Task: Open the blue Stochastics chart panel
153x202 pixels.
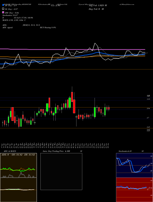Action: point(134,165)
